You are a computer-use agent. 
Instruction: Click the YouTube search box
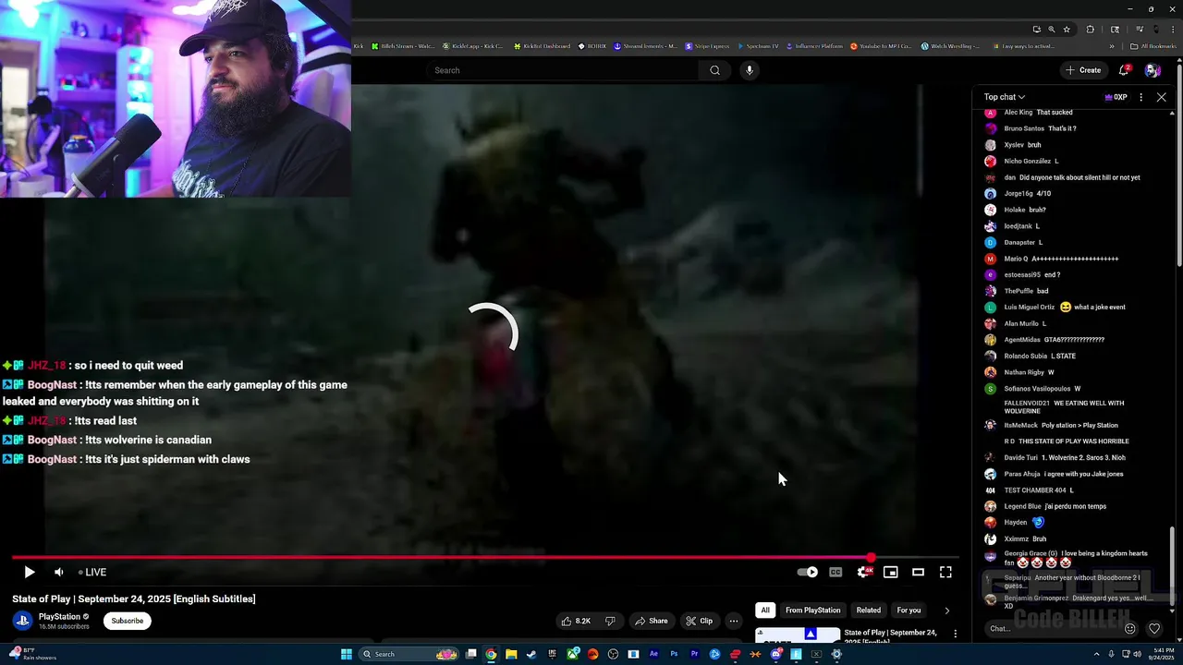pos(563,70)
